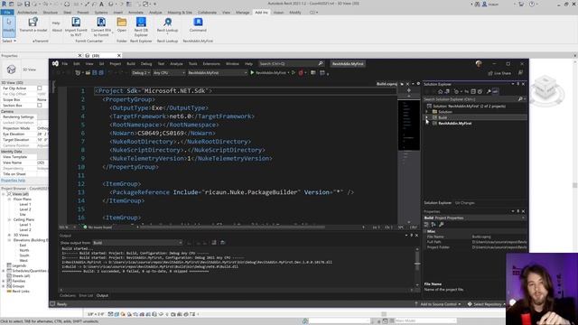Viewport: 578px width, 325px height.
Task: Select Level 1 under Floor Plans
Action: point(25,204)
